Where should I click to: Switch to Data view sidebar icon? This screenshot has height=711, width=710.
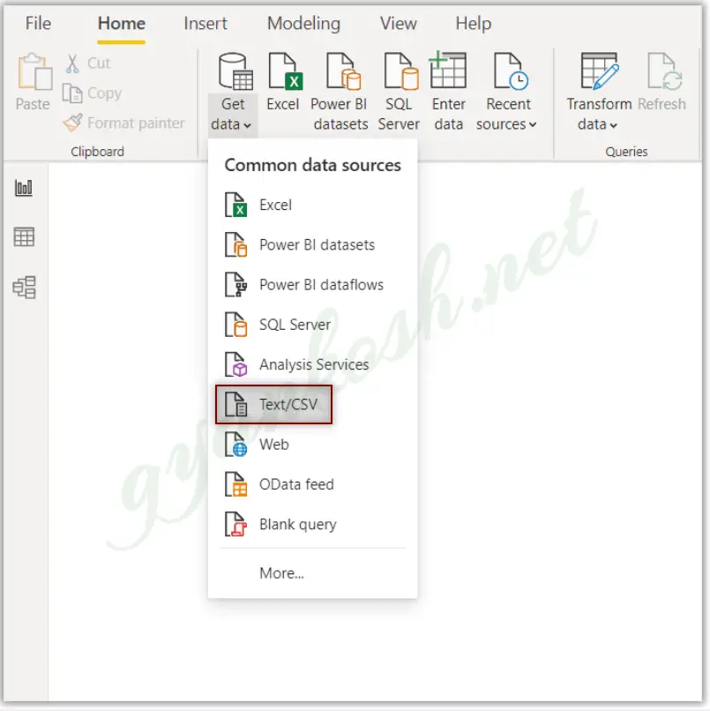(24, 237)
